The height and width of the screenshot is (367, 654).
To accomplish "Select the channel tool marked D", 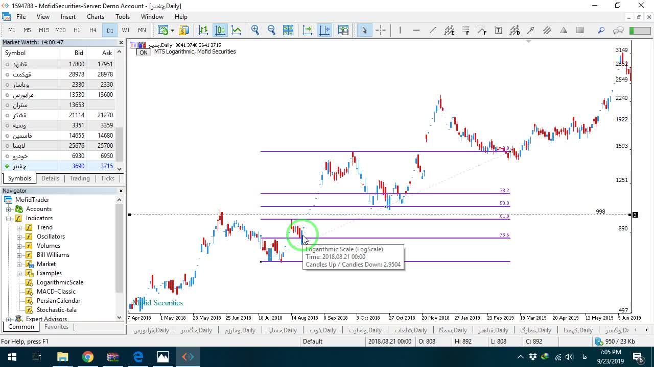I will coord(515,30).
